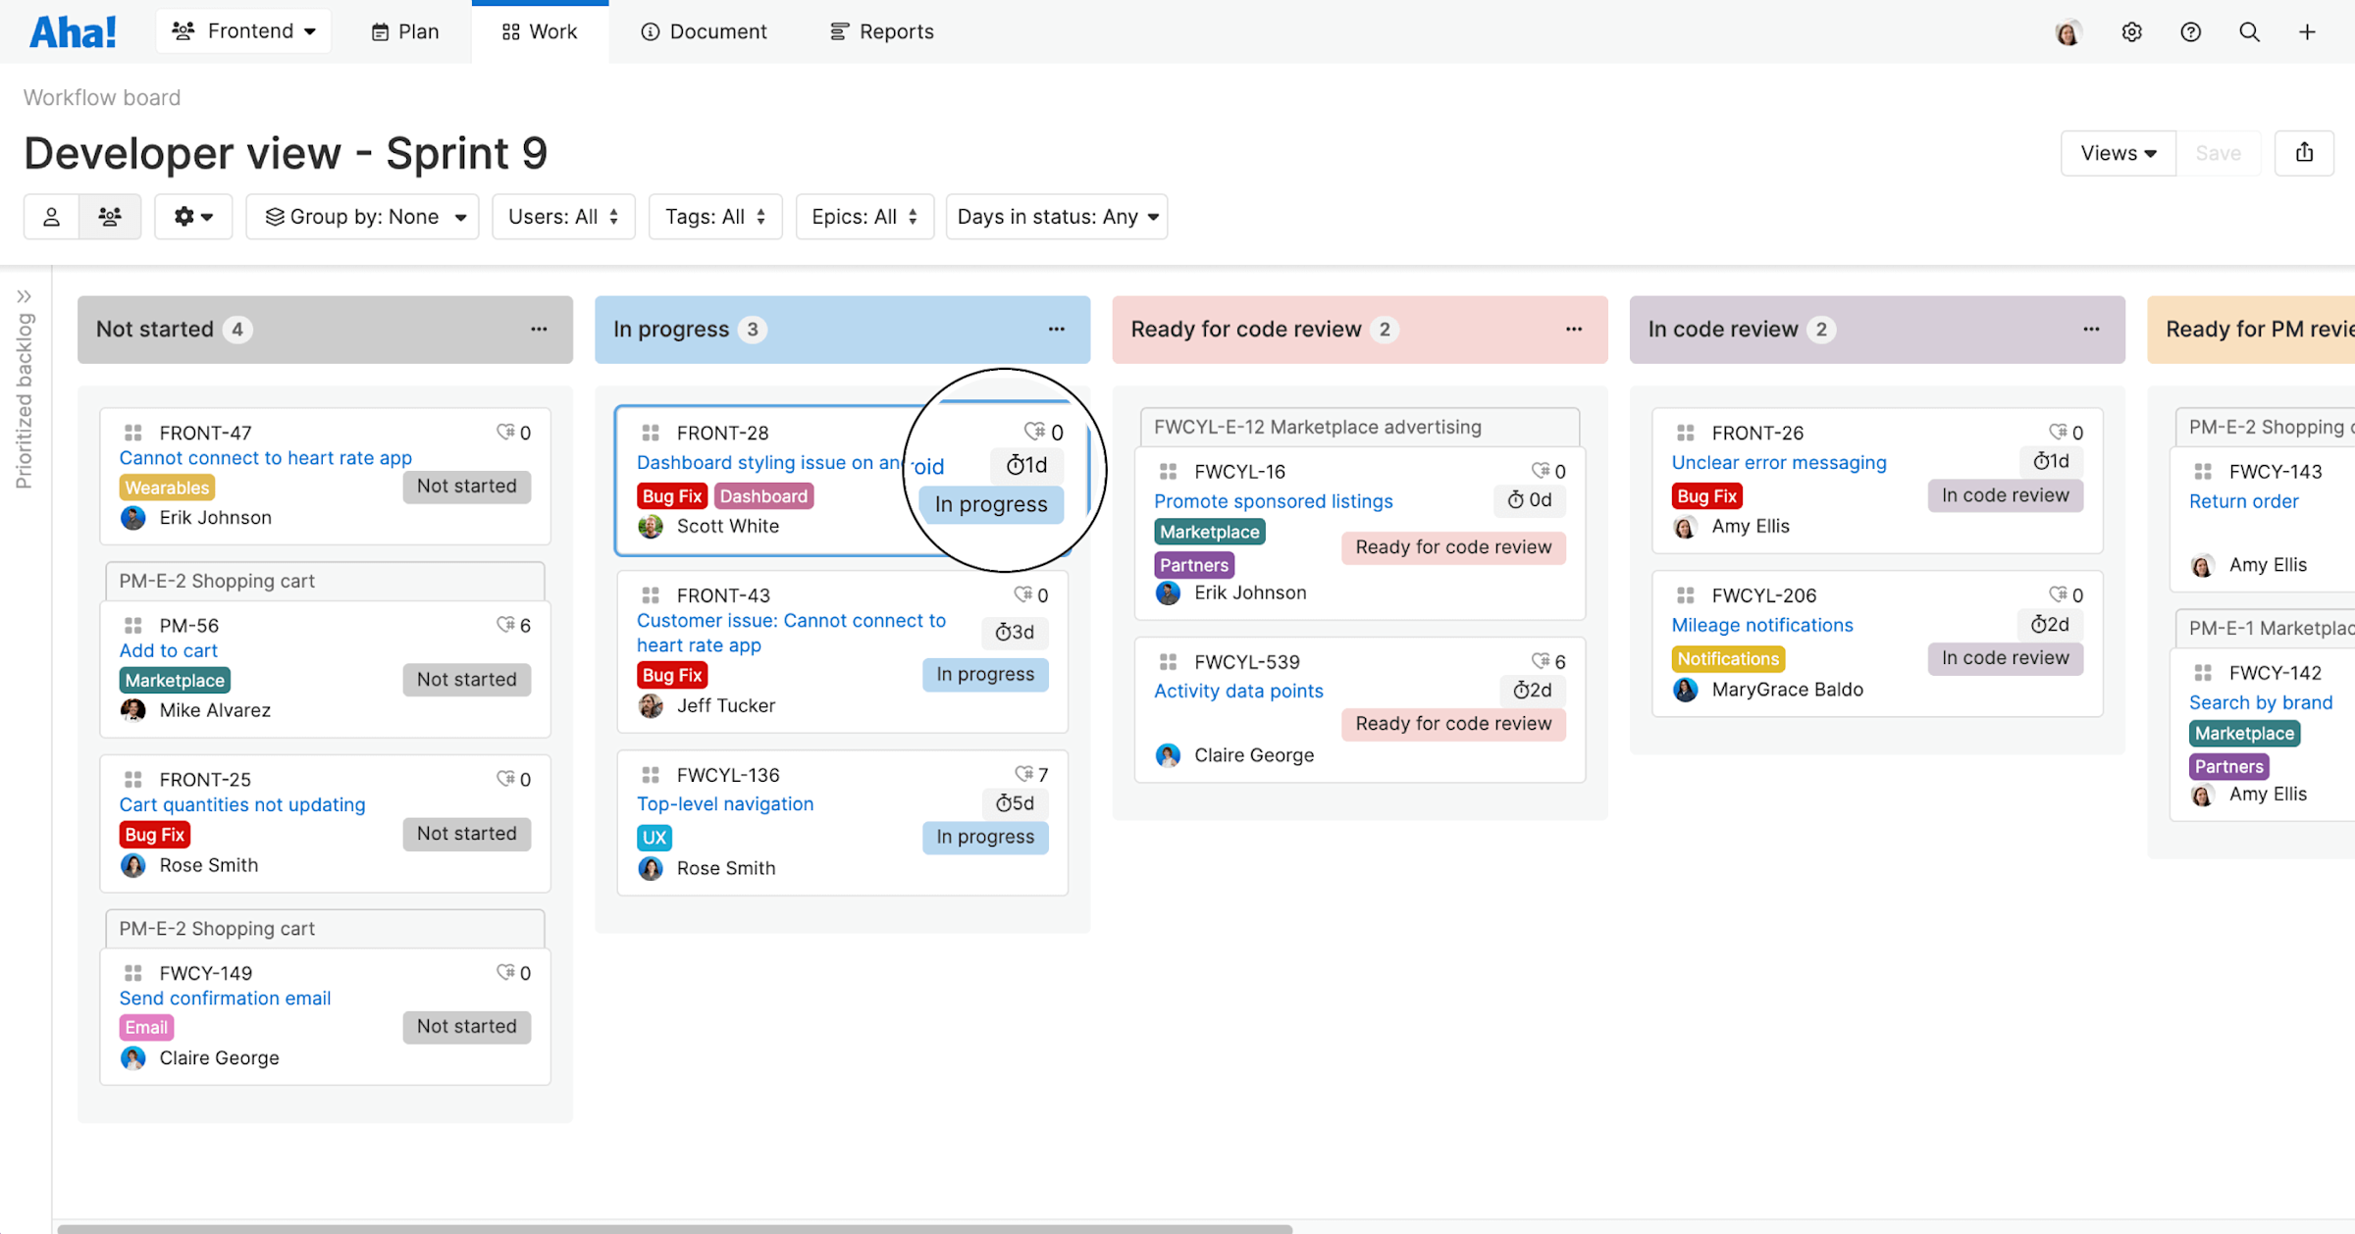This screenshot has width=2355, height=1234.
Task: Click the settings gear in the top bar
Action: point(2131,31)
